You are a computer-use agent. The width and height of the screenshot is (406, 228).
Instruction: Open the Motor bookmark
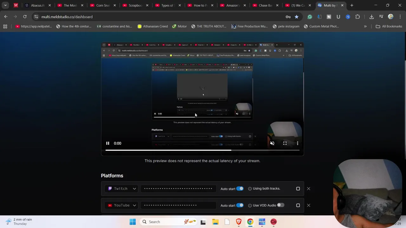[x=179, y=26]
